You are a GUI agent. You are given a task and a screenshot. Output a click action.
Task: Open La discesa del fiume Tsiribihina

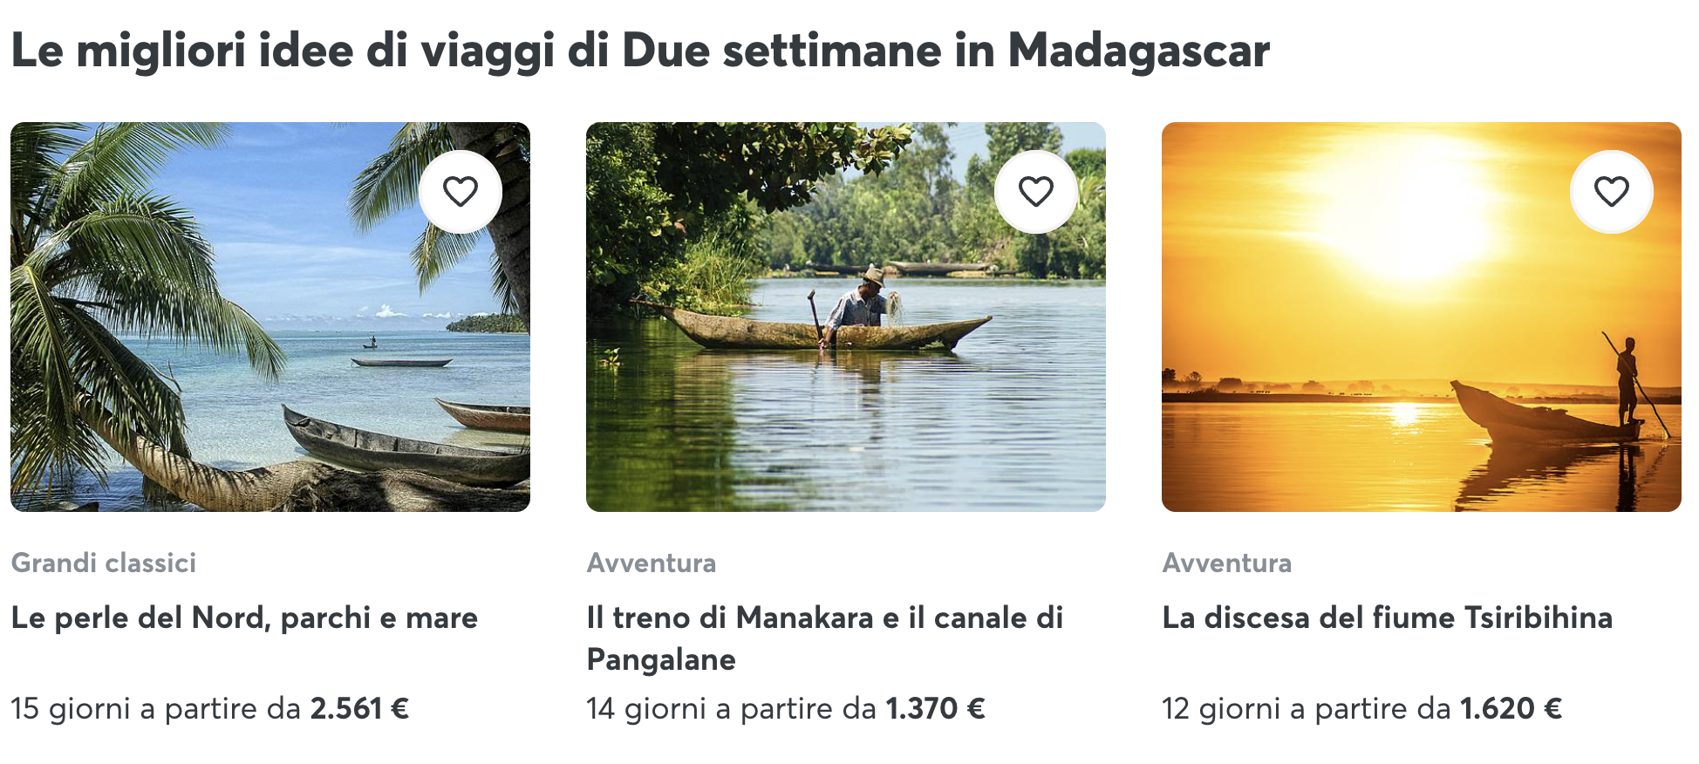(1387, 617)
